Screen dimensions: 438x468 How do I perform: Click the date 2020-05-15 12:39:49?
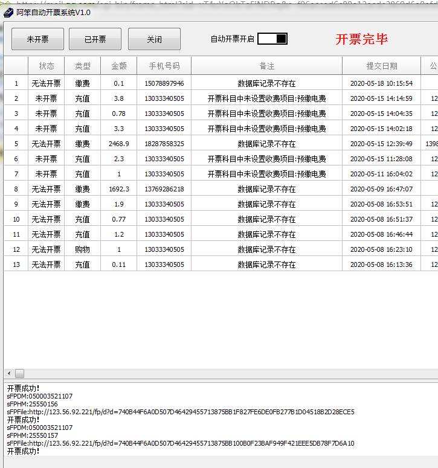pos(381,144)
